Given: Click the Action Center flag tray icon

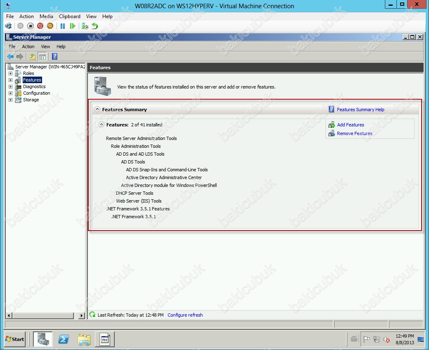Looking at the screenshot, I should (x=366, y=339).
